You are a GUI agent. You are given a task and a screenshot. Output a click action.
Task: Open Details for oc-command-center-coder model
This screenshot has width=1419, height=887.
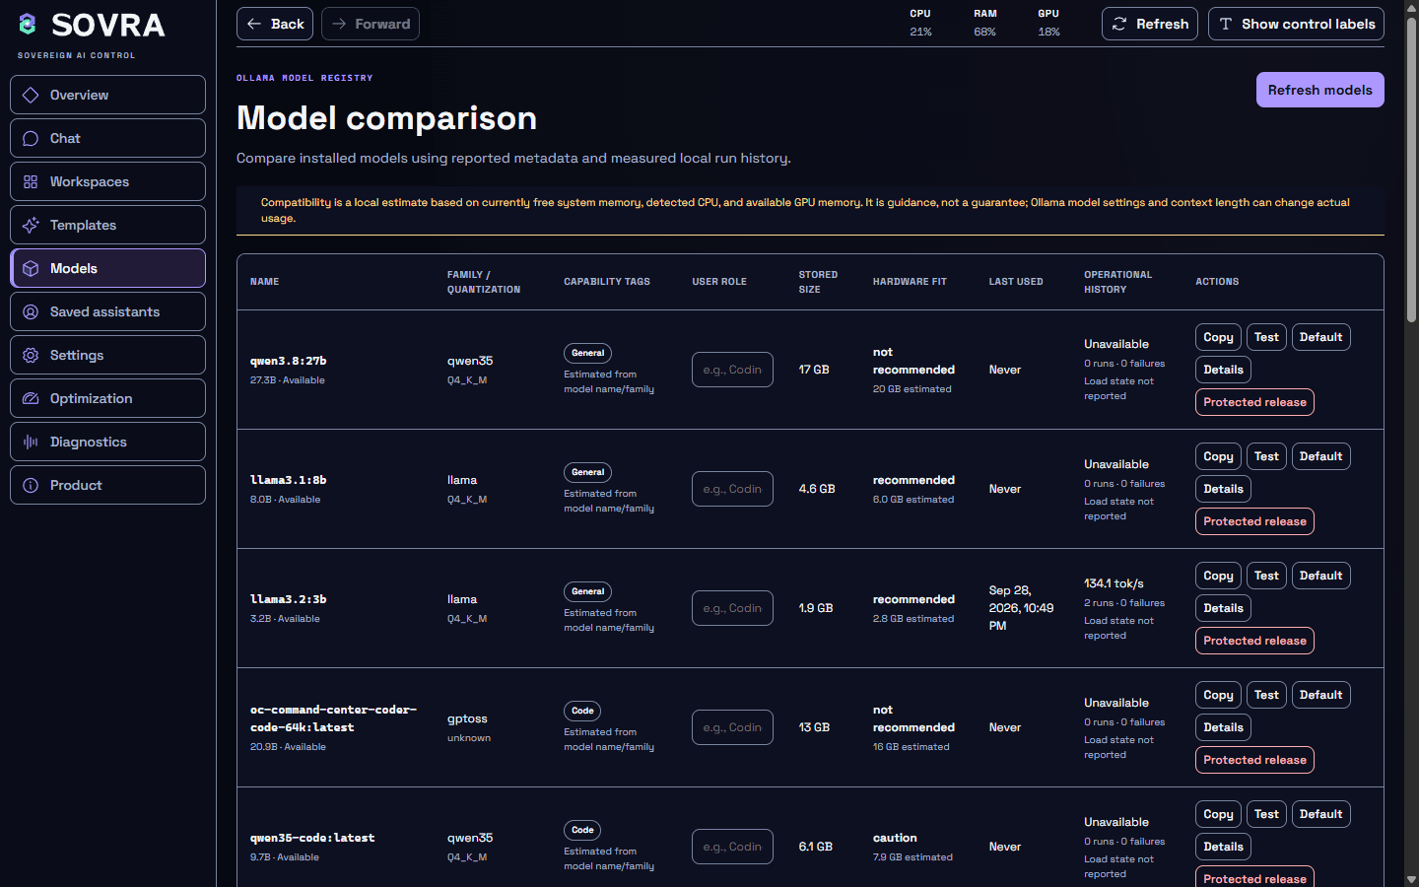coord(1223,727)
